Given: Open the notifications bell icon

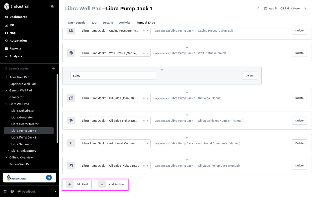Looking at the screenshot, I should (x=52, y=6).
